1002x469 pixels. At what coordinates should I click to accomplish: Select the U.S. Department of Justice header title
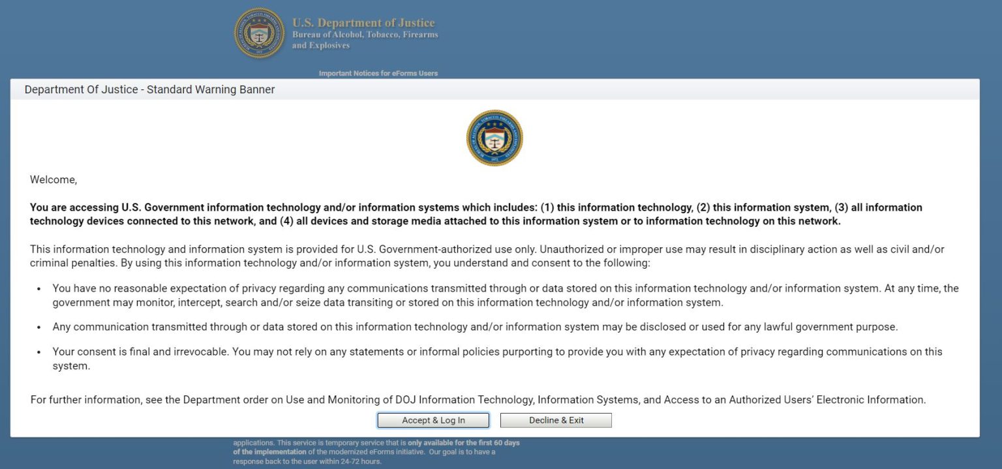point(363,23)
